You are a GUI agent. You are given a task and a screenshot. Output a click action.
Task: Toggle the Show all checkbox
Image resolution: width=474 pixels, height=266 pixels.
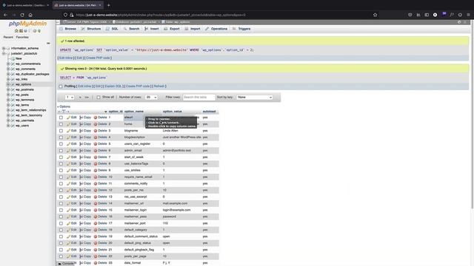pyautogui.click(x=99, y=98)
